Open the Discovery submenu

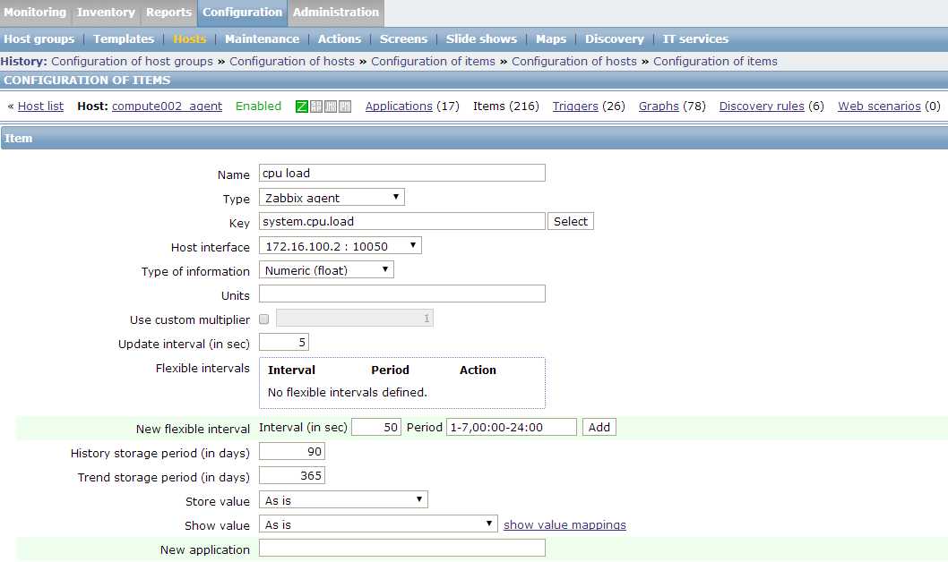pos(615,38)
